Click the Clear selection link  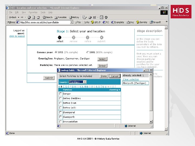131,79
